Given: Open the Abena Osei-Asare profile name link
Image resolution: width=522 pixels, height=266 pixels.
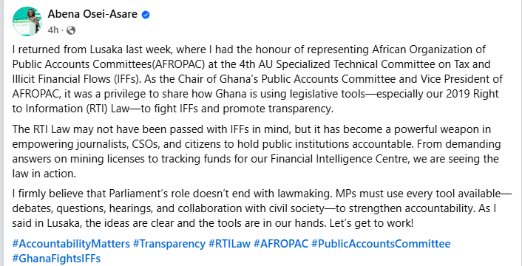Looking at the screenshot, I should pos(92,14).
